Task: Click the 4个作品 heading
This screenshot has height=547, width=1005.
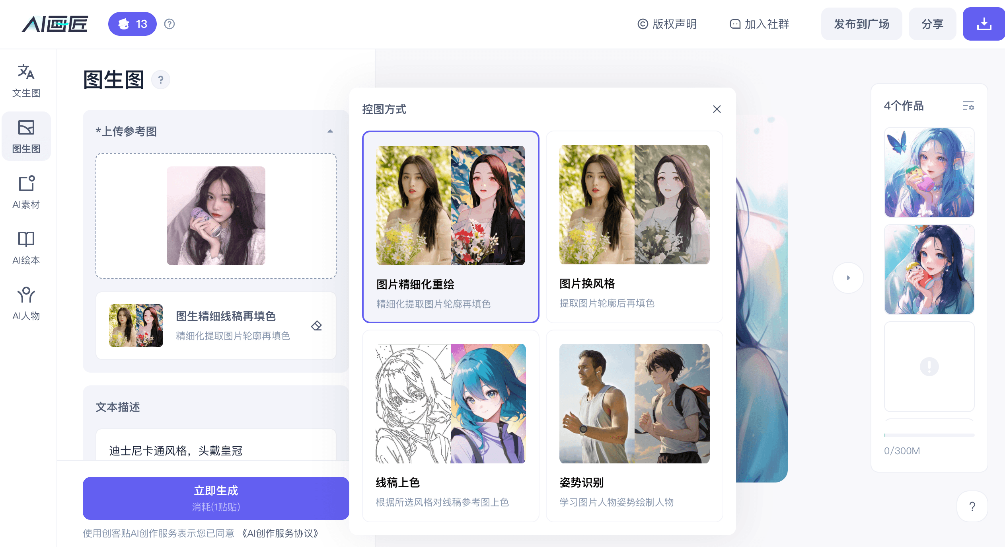Action: [x=904, y=106]
